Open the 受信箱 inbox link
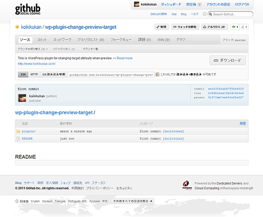The width and height of the screenshot is (263, 217). [x=191, y=4]
